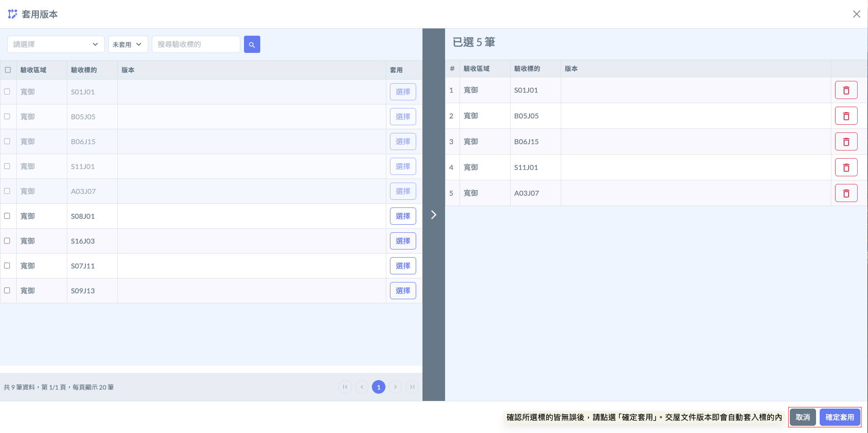Viewport: 868px width, 433px height.
Task: Toggle checkbox for left row B05J05
Action: tap(7, 117)
